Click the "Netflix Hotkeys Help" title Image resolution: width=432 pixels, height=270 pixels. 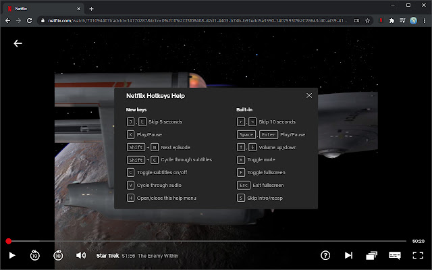point(155,96)
